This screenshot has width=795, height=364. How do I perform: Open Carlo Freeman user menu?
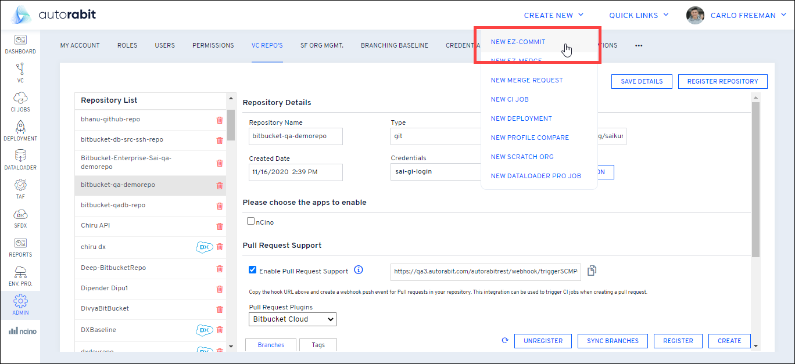742,16
